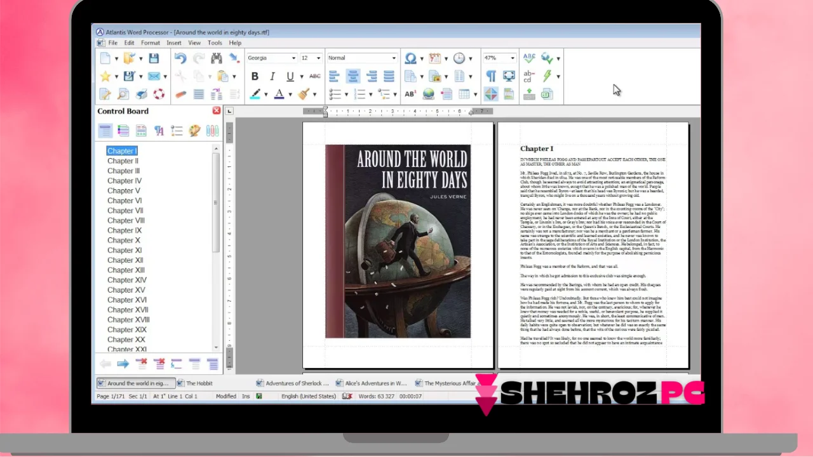Click the Paste clipboard icon
813x457 pixels.
tap(222, 76)
